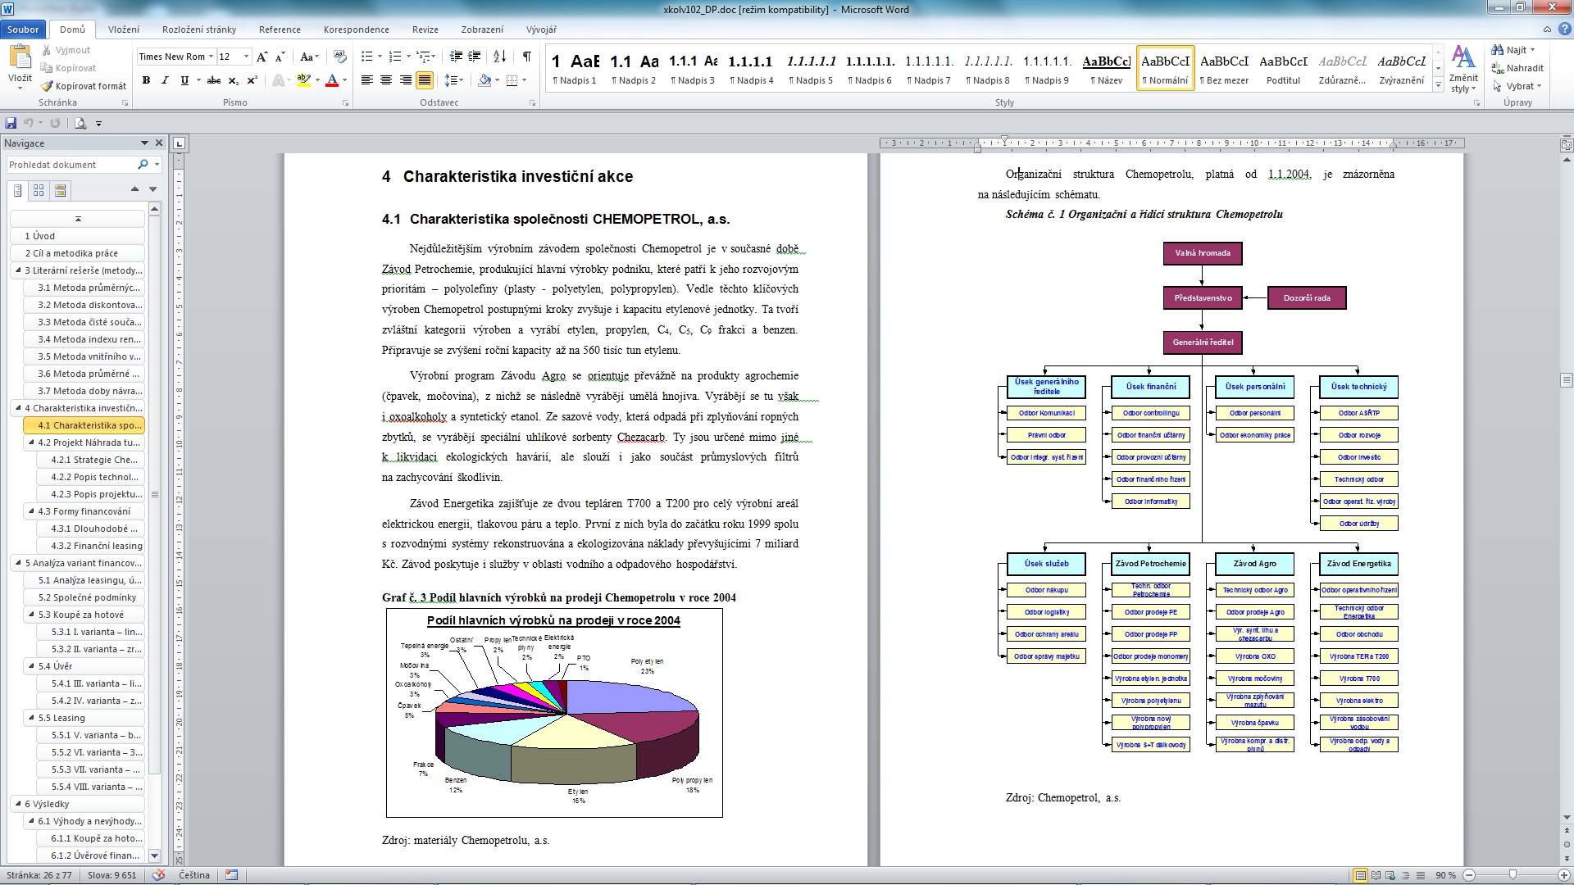Toggle bold formatting
The width and height of the screenshot is (1574, 885).
click(x=146, y=80)
